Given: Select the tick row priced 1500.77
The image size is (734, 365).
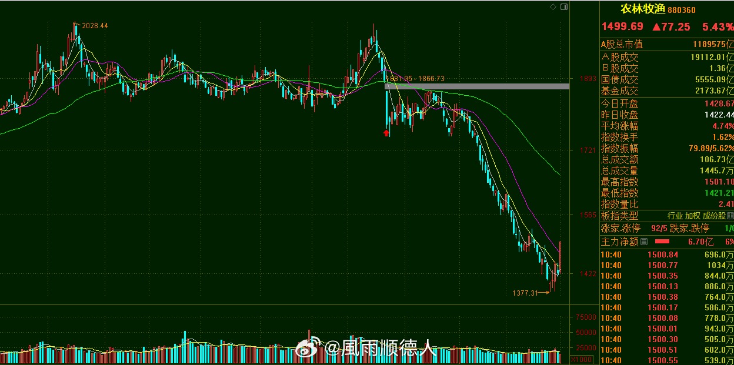Looking at the screenshot, I should tap(667, 265).
